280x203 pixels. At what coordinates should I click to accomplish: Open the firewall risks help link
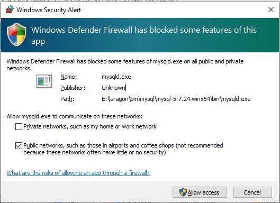(x=78, y=173)
